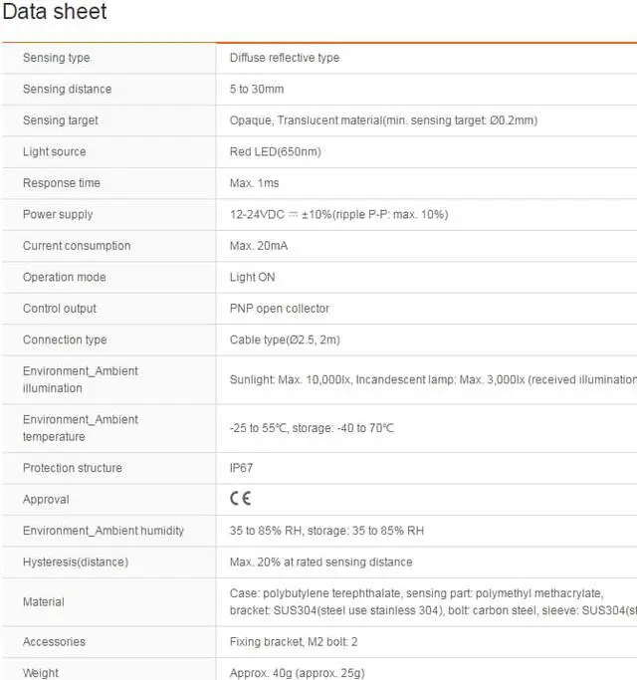Screen dimensions: 637x680
Task: Select the Environment_Ambient illumination label
Action: 81,379
